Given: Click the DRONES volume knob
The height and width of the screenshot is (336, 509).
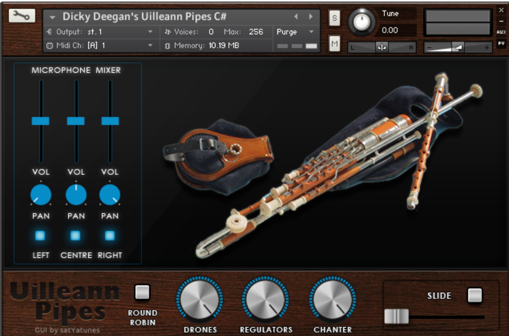Looking at the screenshot, I should coord(199,299).
